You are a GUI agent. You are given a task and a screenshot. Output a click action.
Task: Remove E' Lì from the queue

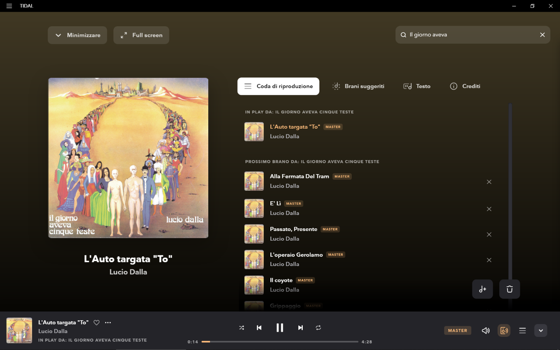pos(489,209)
